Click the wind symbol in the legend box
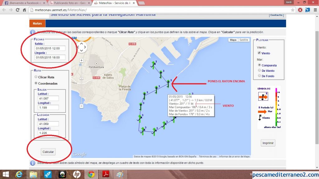Image resolution: width=319 pixels, height=179 pixels. tap(263, 96)
